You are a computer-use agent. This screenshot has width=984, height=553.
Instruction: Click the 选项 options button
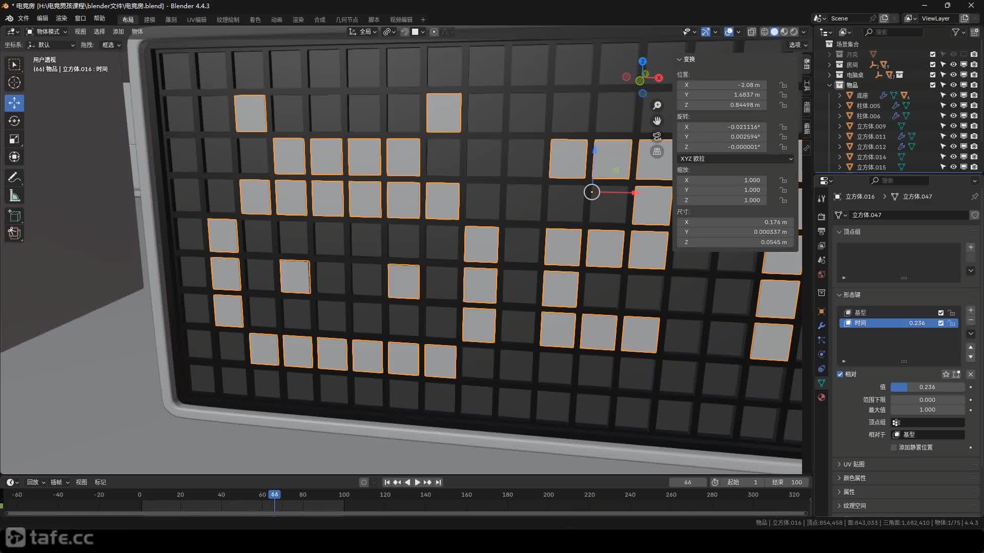pos(797,45)
